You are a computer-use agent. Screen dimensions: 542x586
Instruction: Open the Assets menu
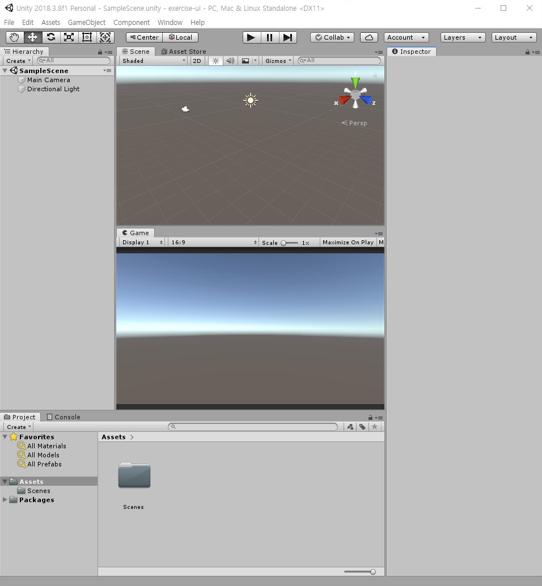coord(51,23)
